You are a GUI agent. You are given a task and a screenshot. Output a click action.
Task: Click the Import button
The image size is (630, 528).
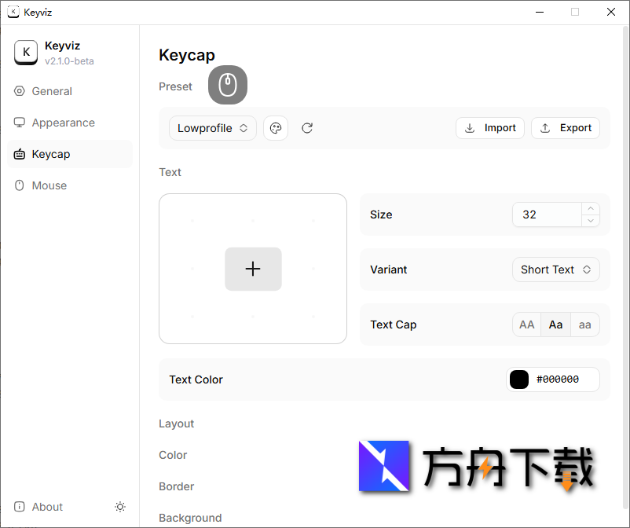[x=490, y=127]
